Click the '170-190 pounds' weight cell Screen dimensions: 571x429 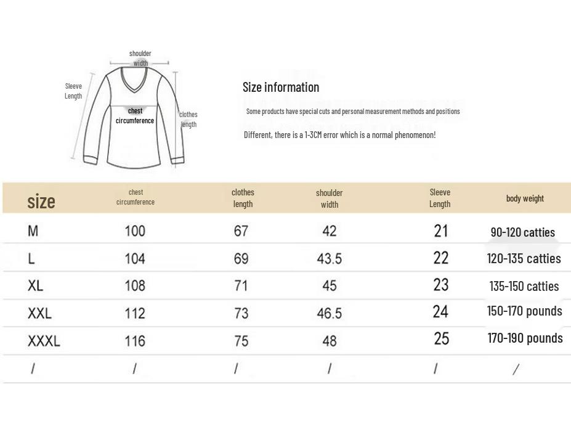tap(525, 338)
